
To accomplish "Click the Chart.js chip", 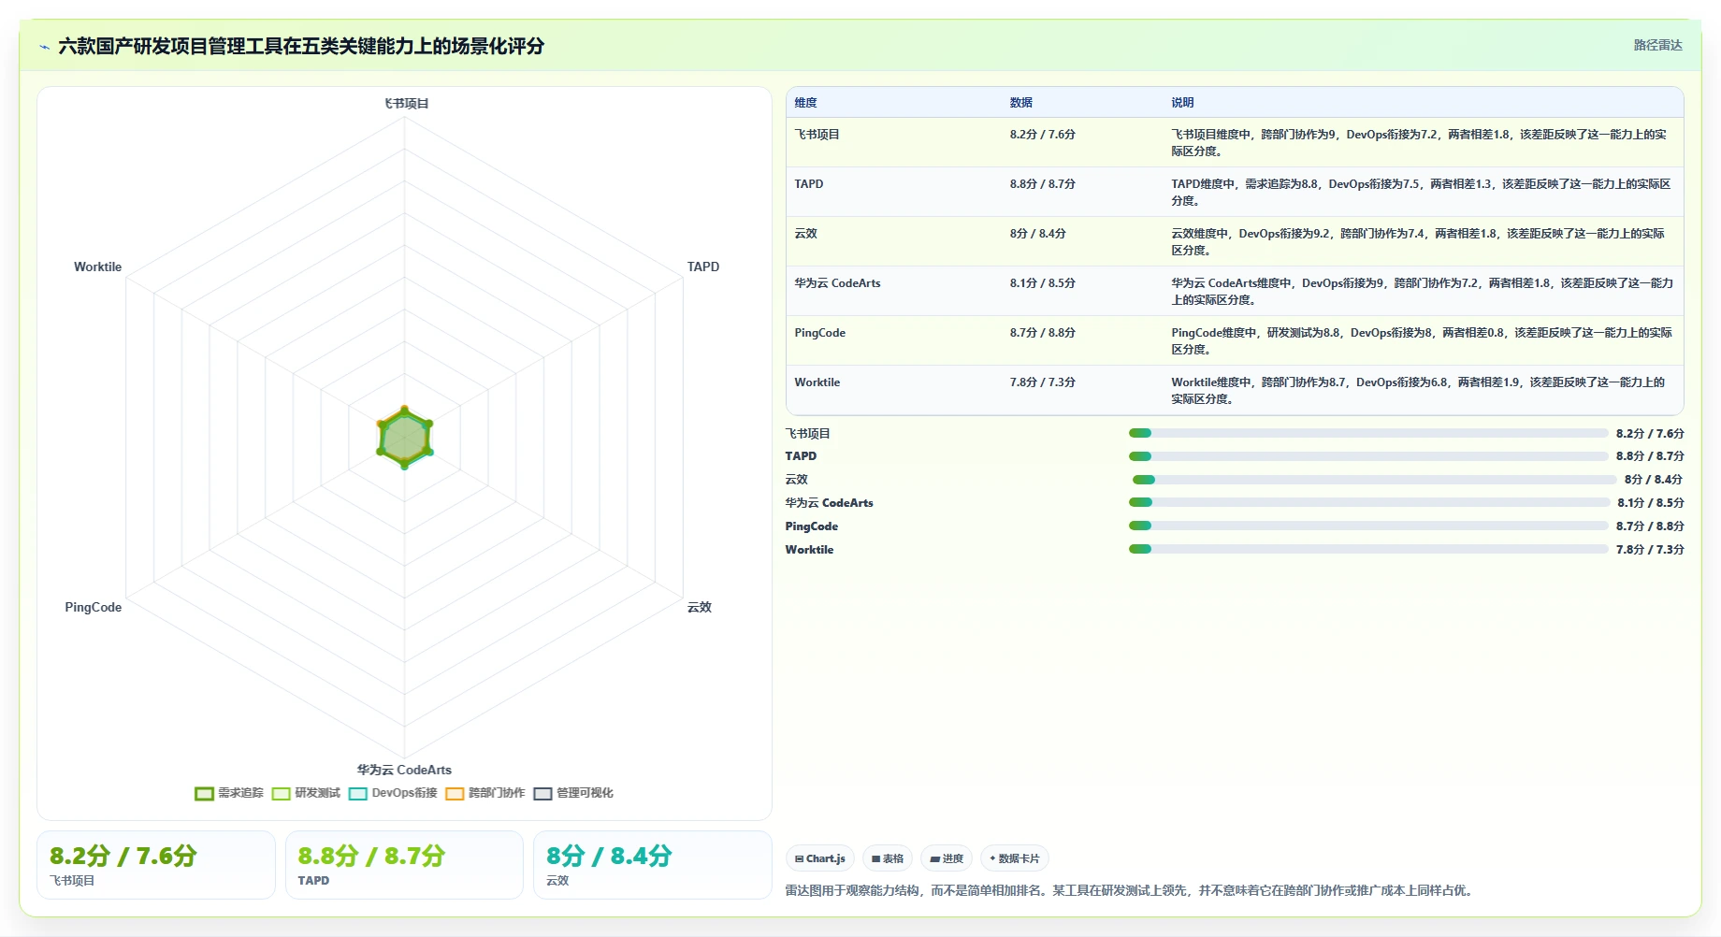I will tap(820, 858).
